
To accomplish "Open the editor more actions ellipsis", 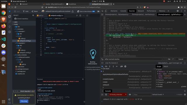I will 84,15.
